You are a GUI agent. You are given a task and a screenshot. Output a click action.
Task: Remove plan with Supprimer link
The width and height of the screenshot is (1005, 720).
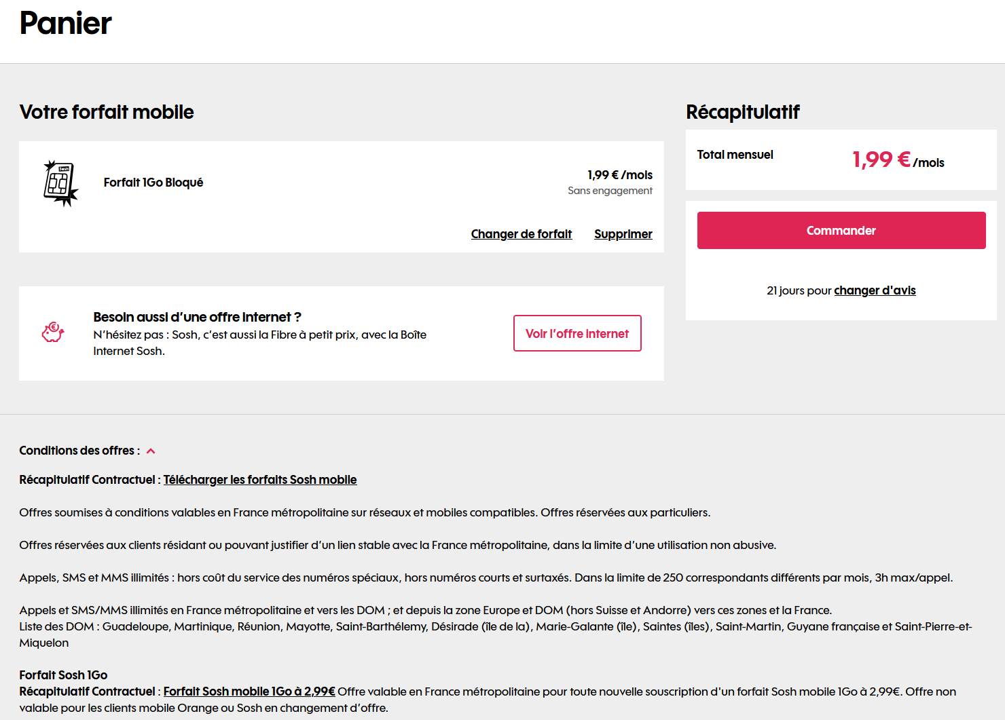623,234
